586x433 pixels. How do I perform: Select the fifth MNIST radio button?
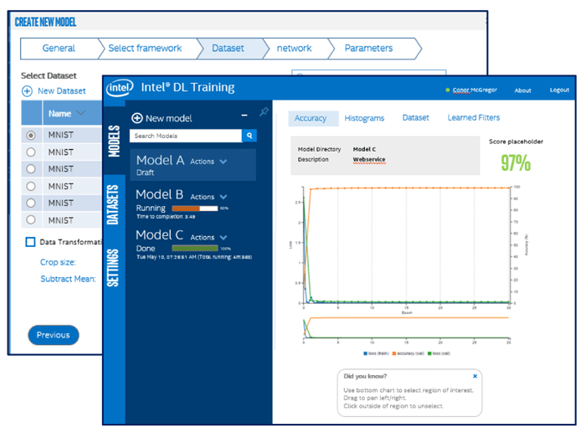[31, 203]
